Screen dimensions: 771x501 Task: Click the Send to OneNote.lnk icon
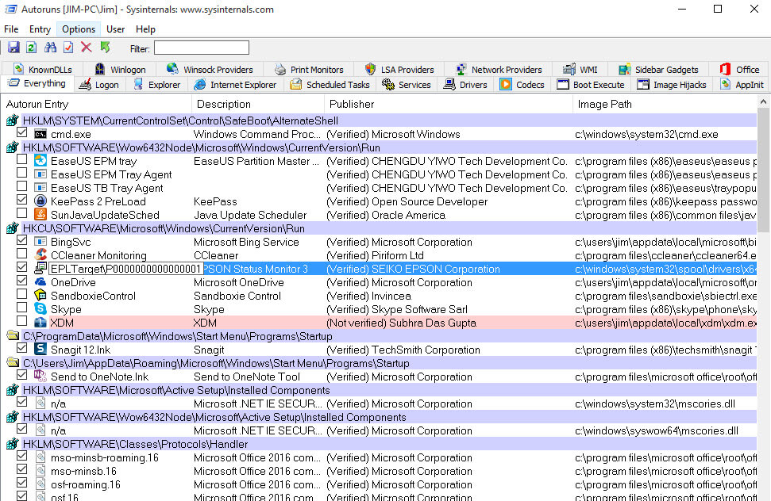[x=40, y=376]
